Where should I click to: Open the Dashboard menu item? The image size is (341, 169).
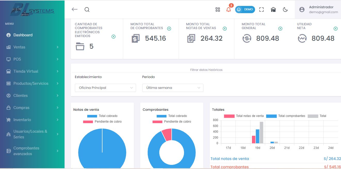pos(23,35)
